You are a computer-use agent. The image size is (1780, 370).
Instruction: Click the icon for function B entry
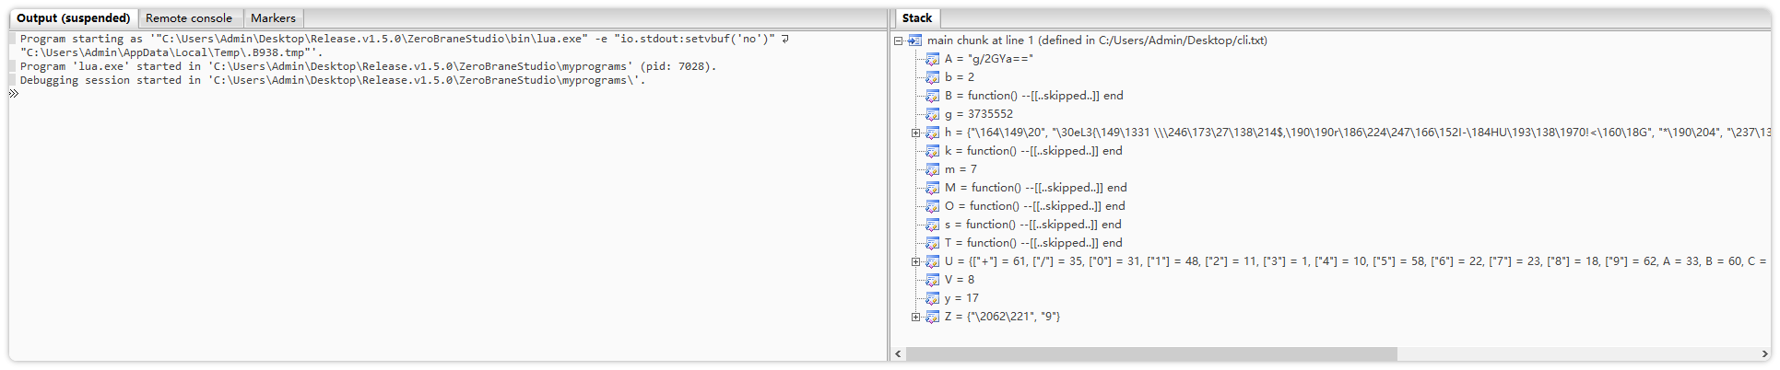[x=932, y=96]
